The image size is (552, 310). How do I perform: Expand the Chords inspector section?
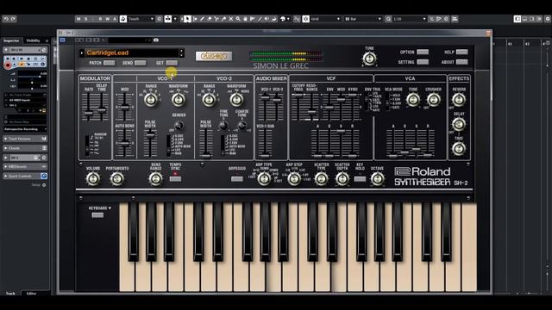click(25, 148)
